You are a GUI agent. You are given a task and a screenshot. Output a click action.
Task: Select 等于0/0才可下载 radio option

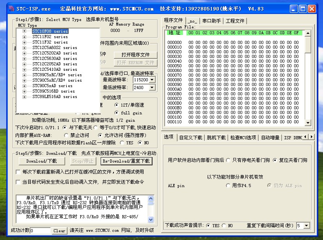95,128
